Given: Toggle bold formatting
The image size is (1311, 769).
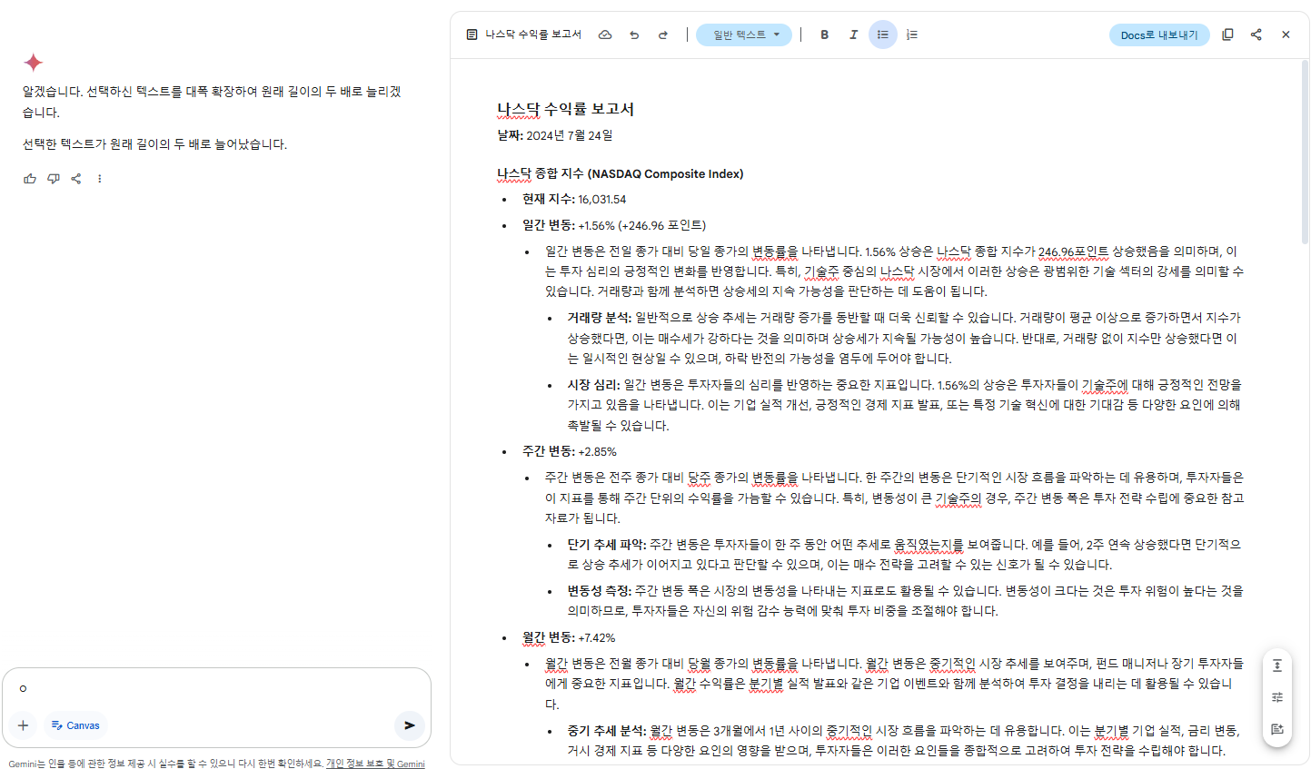Looking at the screenshot, I should 825,35.
